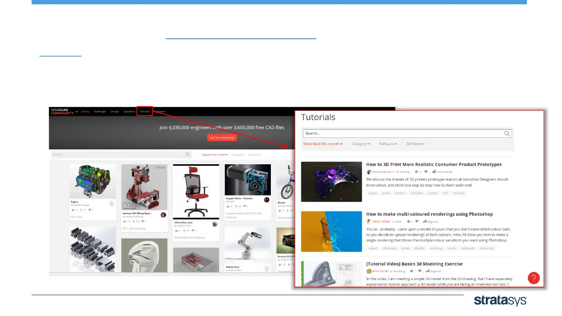Click the keyshot tag
562x316 pixels.
pyautogui.click(x=420, y=248)
